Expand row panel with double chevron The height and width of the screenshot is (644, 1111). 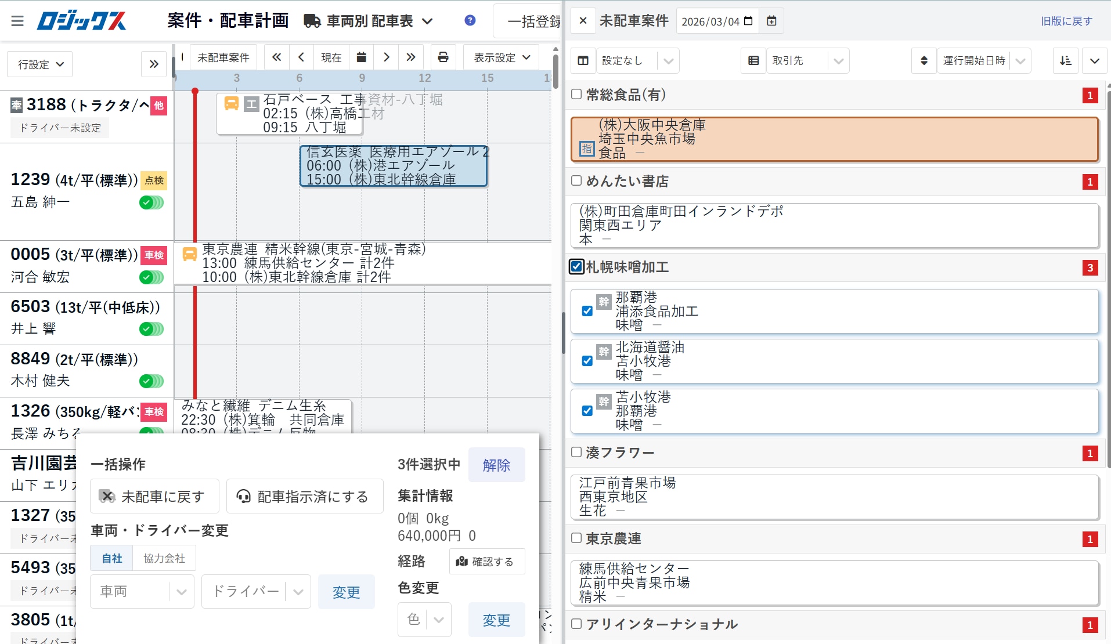pyautogui.click(x=154, y=64)
